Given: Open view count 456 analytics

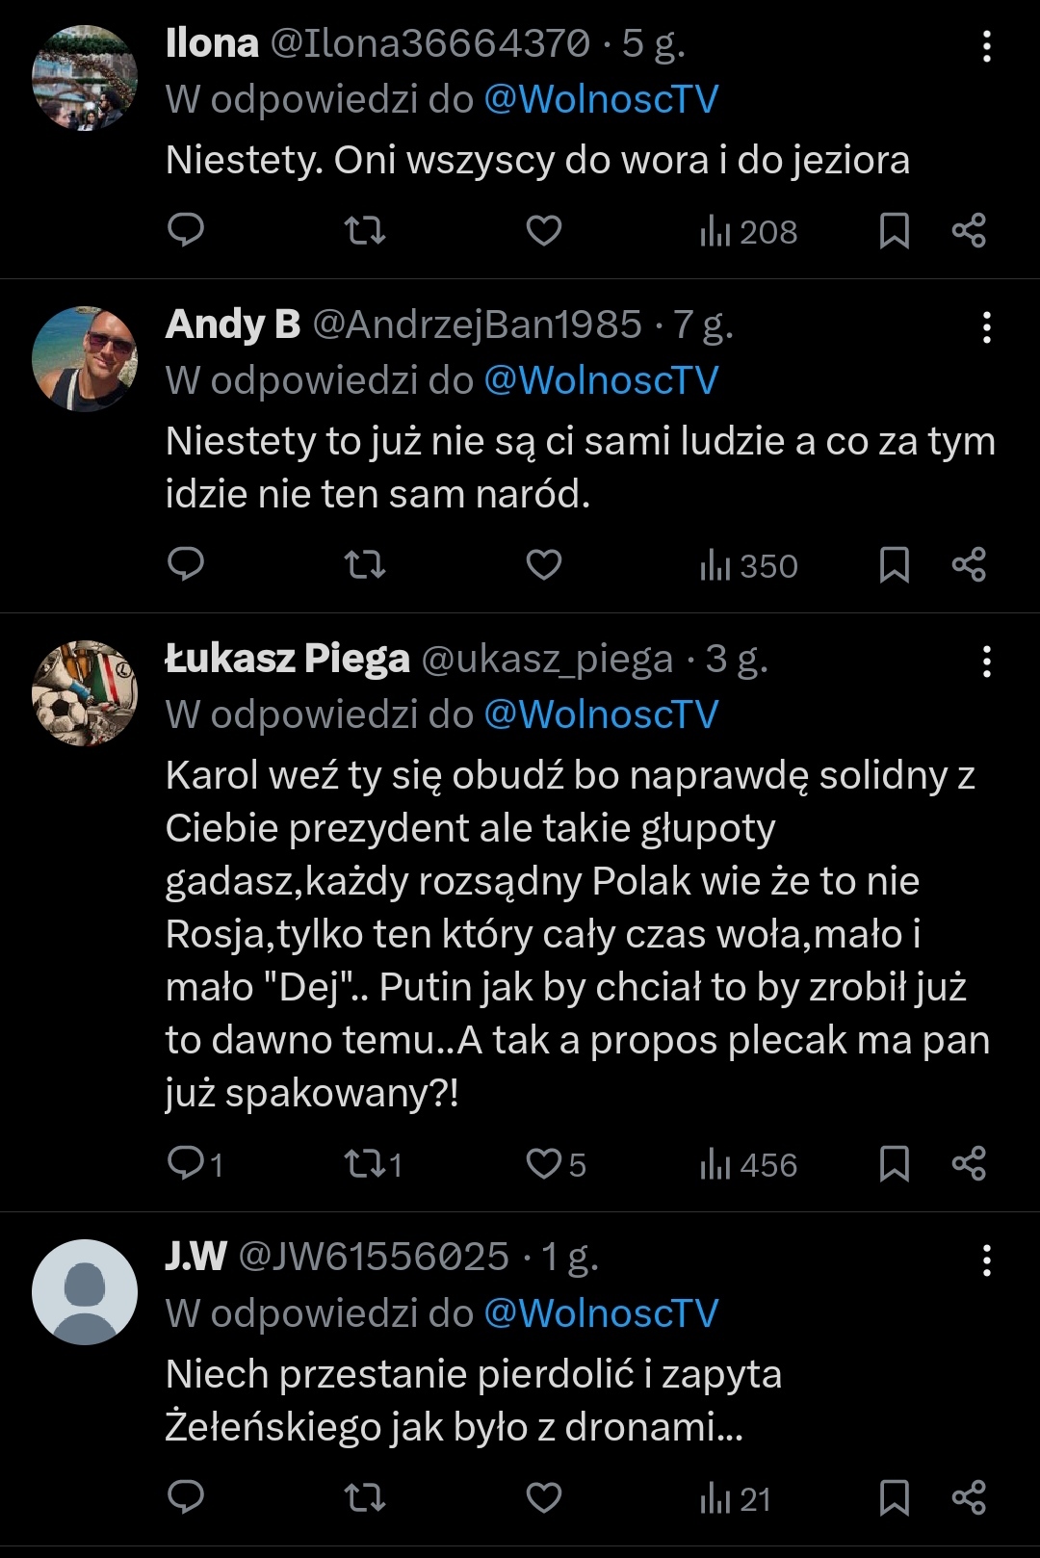Looking at the screenshot, I should point(749,1164).
